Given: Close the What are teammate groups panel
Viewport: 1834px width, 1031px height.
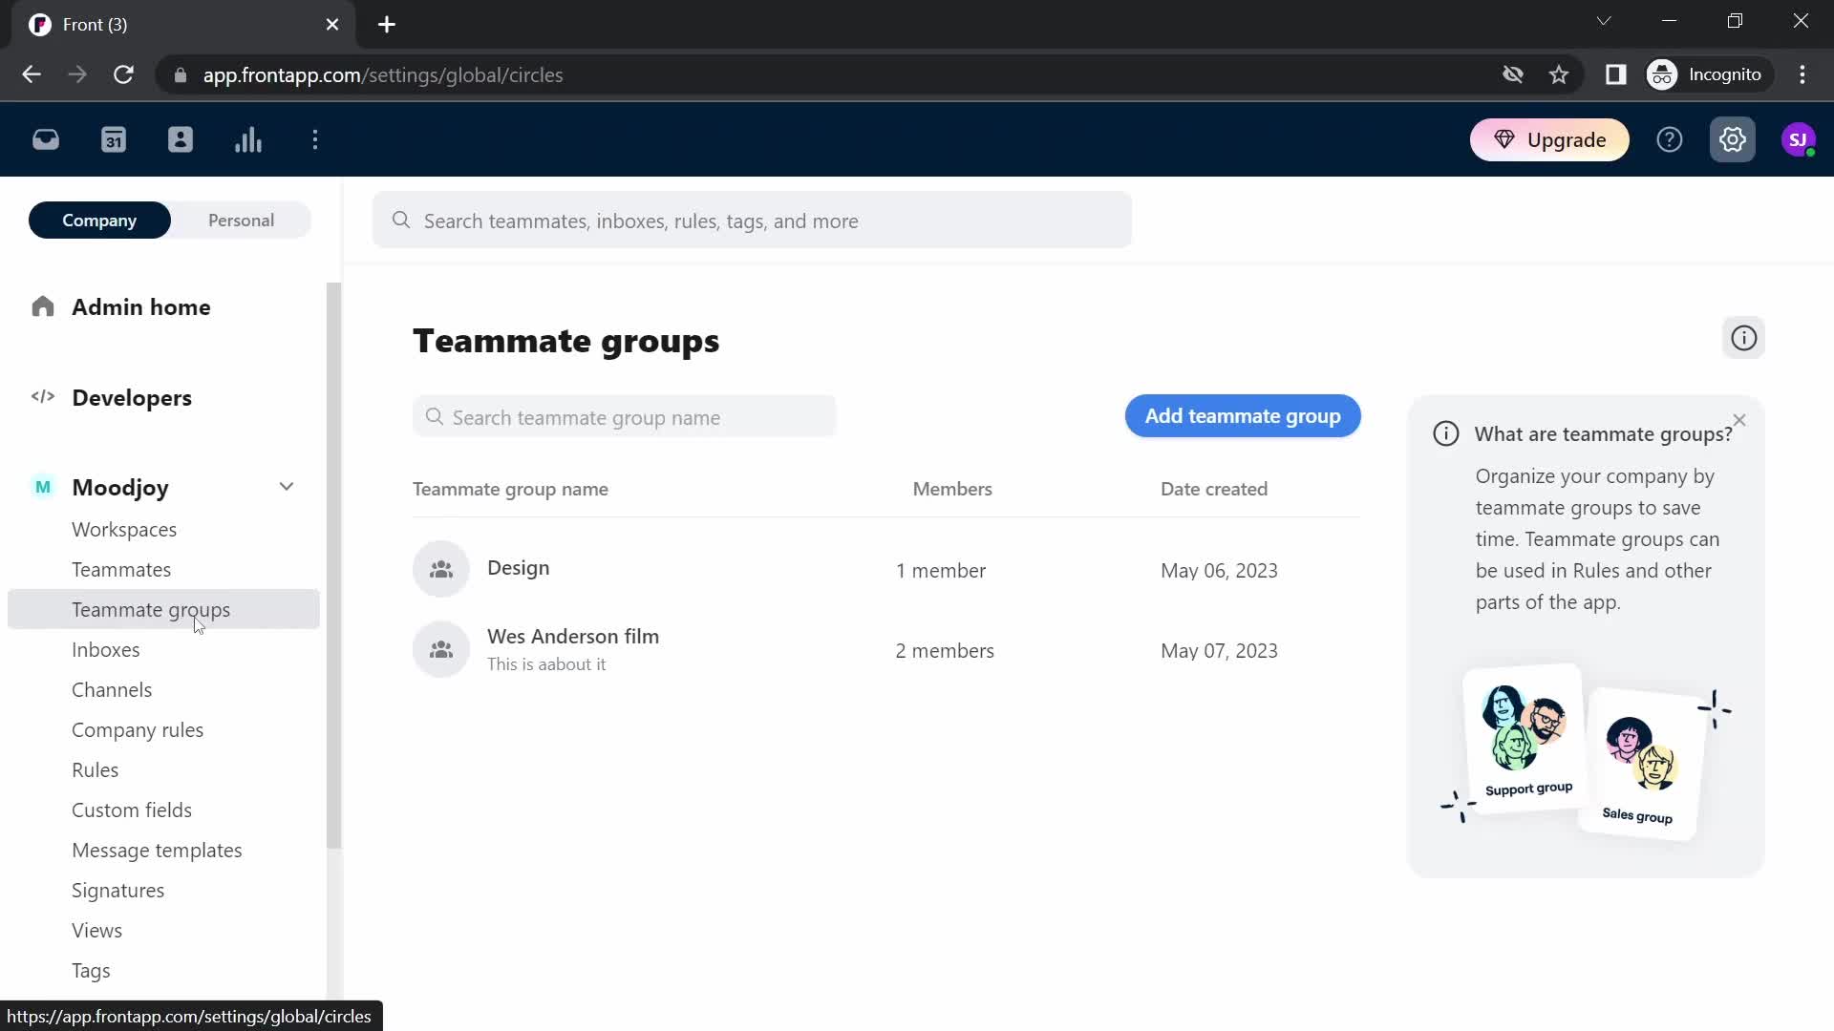Looking at the screenshot, I should (x=1739, y=420).
